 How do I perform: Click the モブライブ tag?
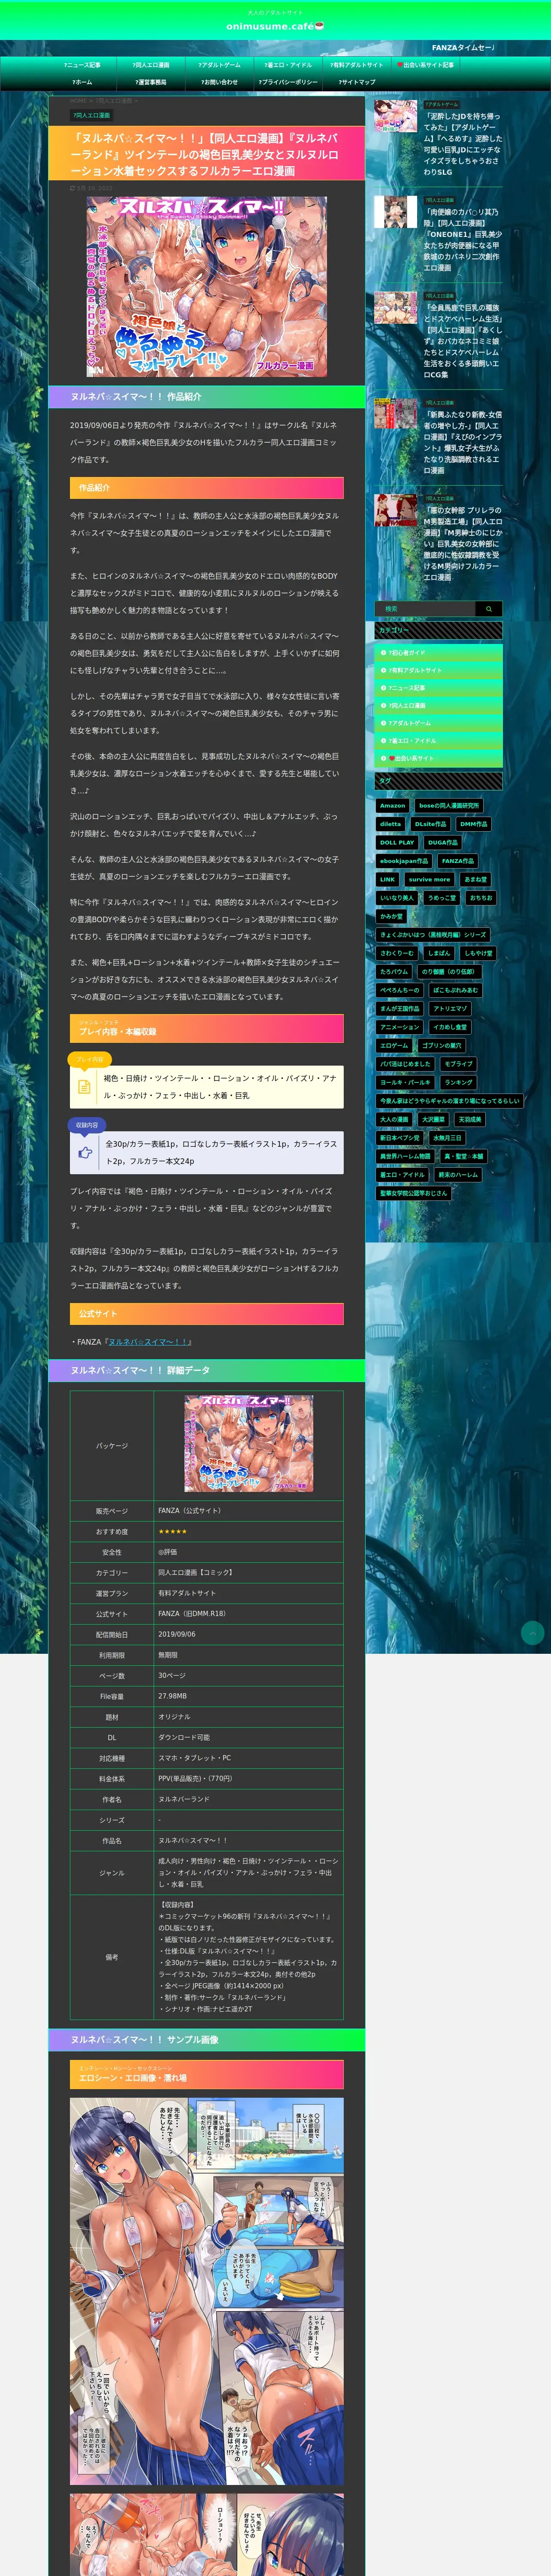pyautogui.click(x=458, y=1064)
